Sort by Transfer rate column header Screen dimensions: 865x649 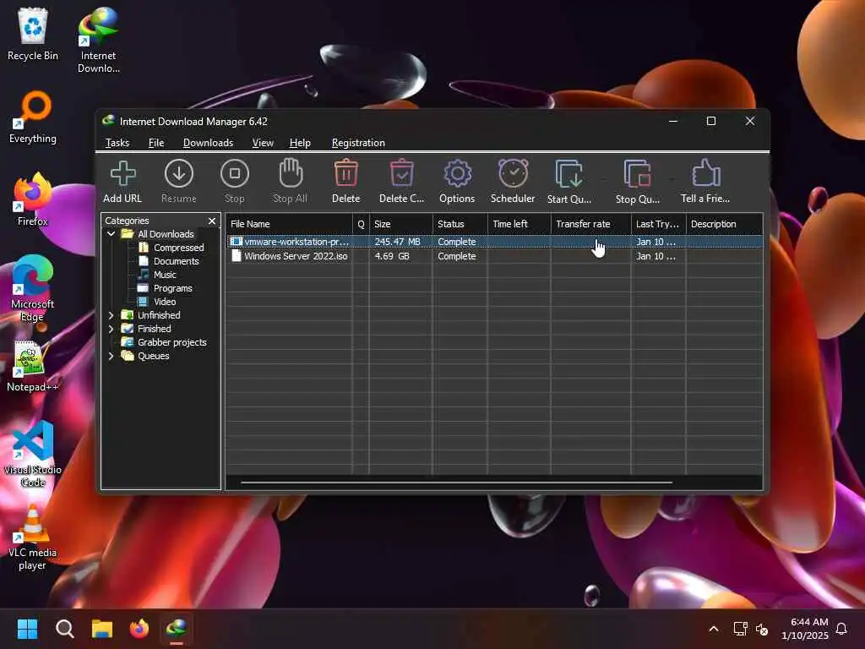click(591, 224)
